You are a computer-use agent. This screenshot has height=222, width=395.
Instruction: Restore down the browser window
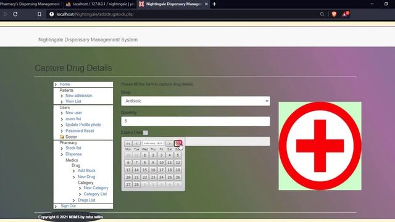pos(386,4)
